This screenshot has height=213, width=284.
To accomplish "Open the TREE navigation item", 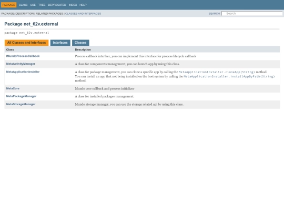I will click(42, 5).
